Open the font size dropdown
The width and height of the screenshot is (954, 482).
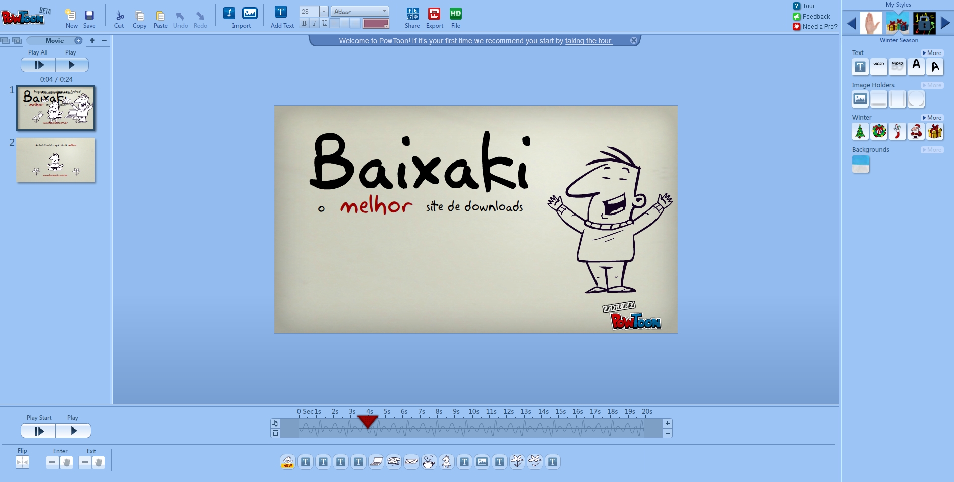point(323,11)
